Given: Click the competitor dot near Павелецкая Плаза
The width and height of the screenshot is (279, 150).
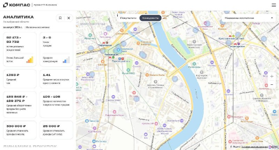Looking at the screenshot, I should coord(118,50).
